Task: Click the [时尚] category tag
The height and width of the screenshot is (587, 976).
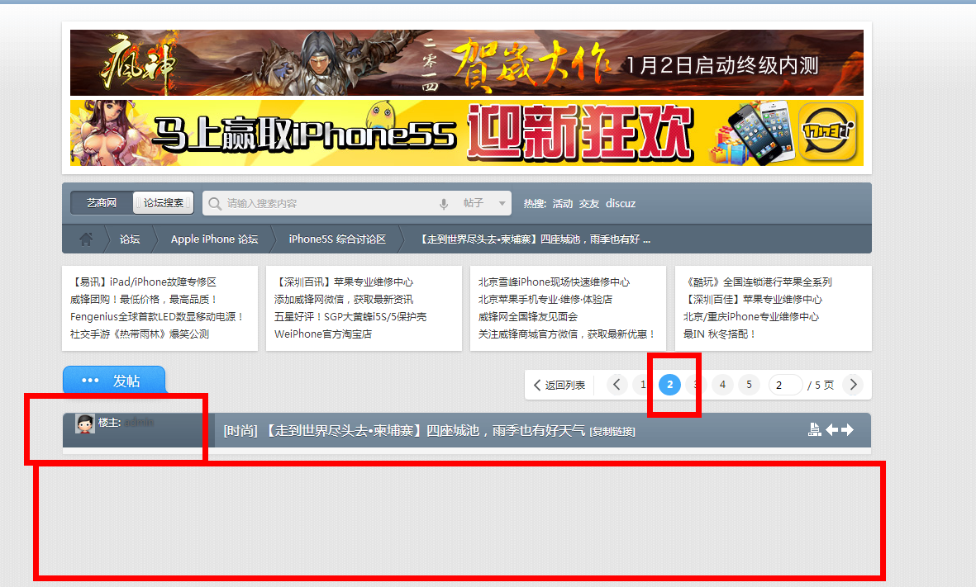Action: coord(240,430)
